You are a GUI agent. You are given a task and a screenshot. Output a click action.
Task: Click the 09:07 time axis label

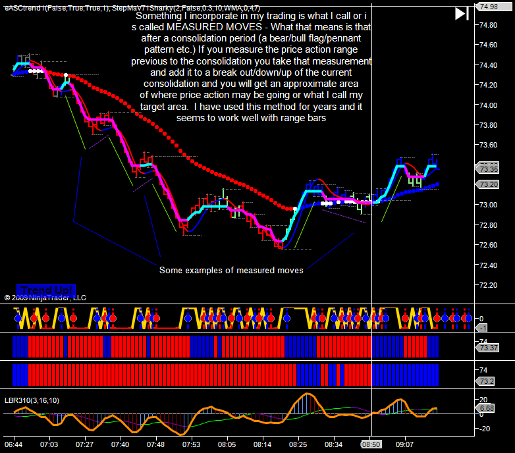point(404,444)
